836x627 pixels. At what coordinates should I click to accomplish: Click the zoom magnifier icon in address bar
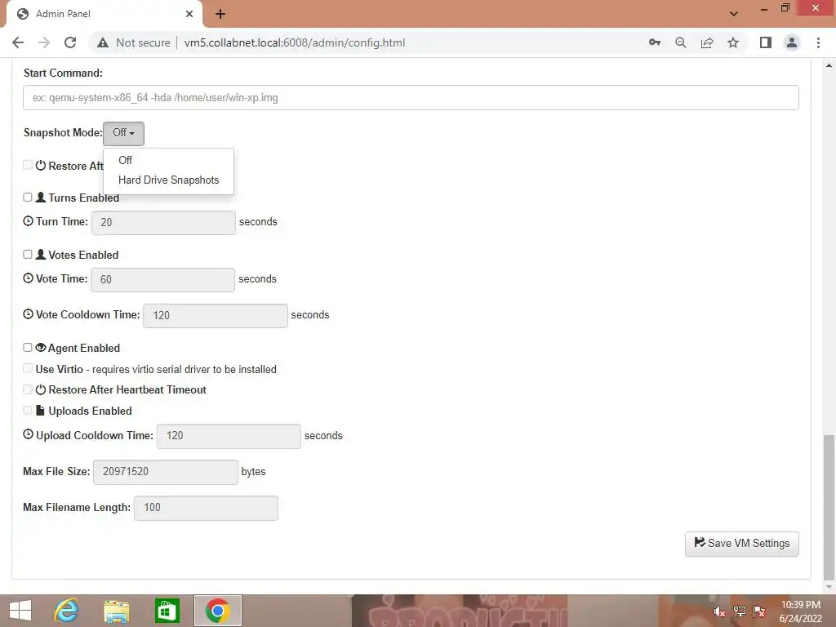coord(681,42)
